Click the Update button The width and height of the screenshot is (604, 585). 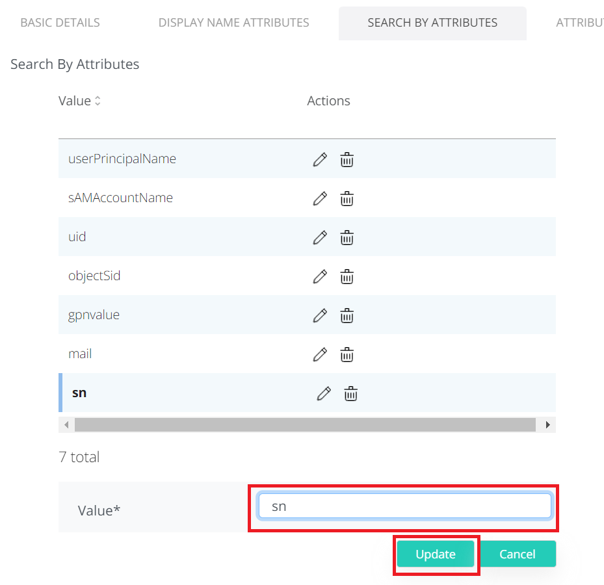436,554
